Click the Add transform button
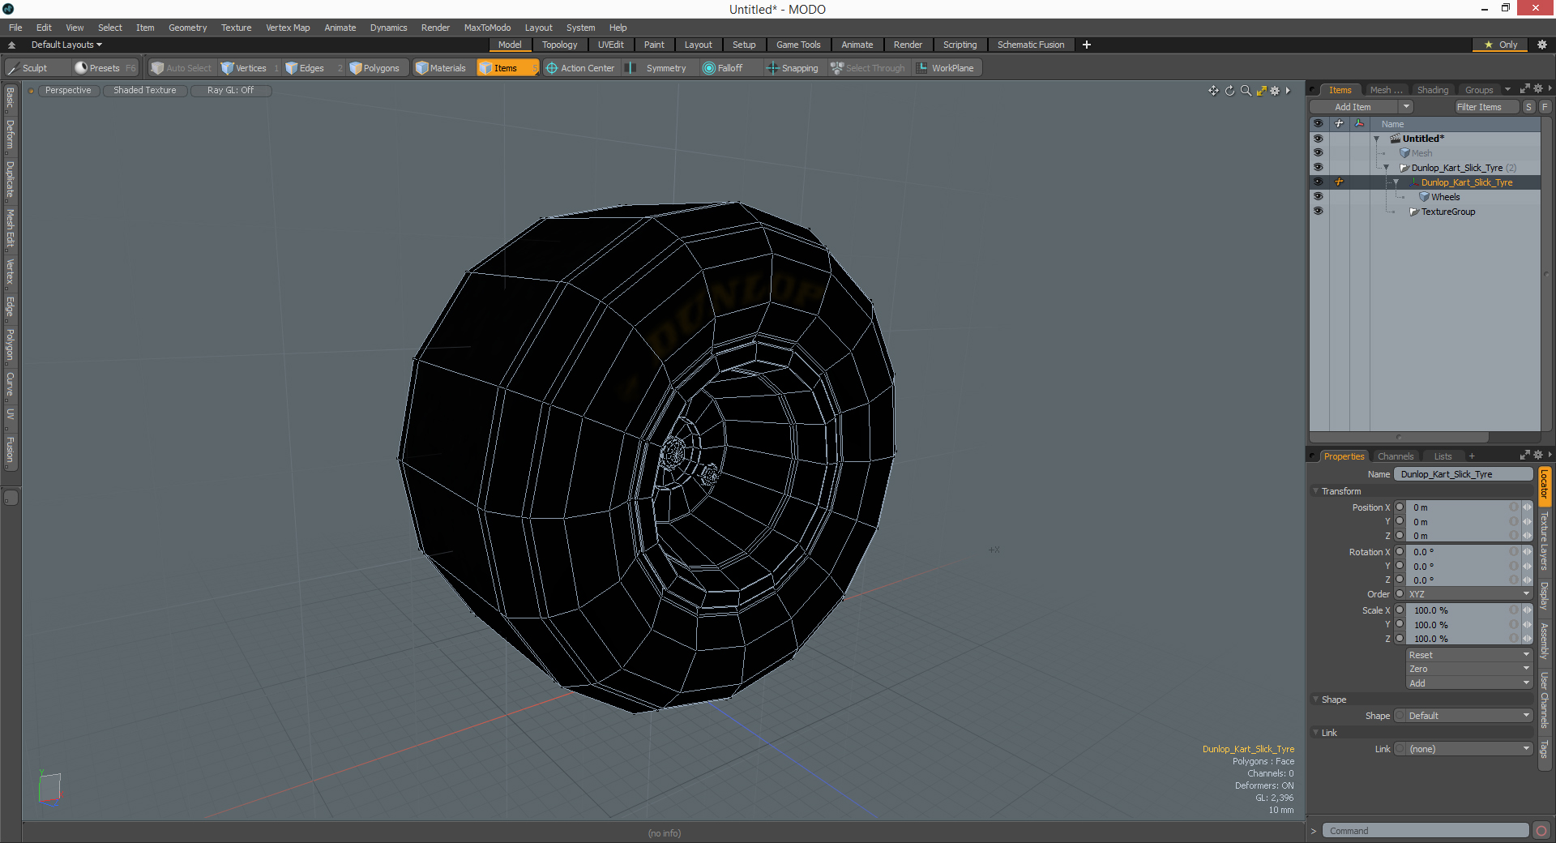1556x843 pixels. pos(1469,683)
